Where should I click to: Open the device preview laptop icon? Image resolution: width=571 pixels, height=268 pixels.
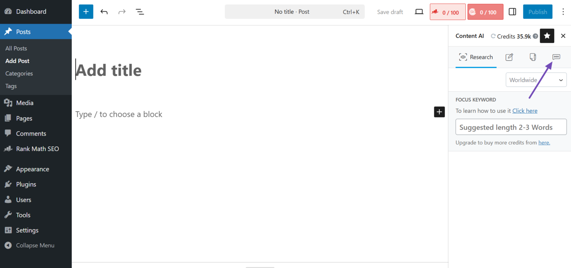point(419,12)
